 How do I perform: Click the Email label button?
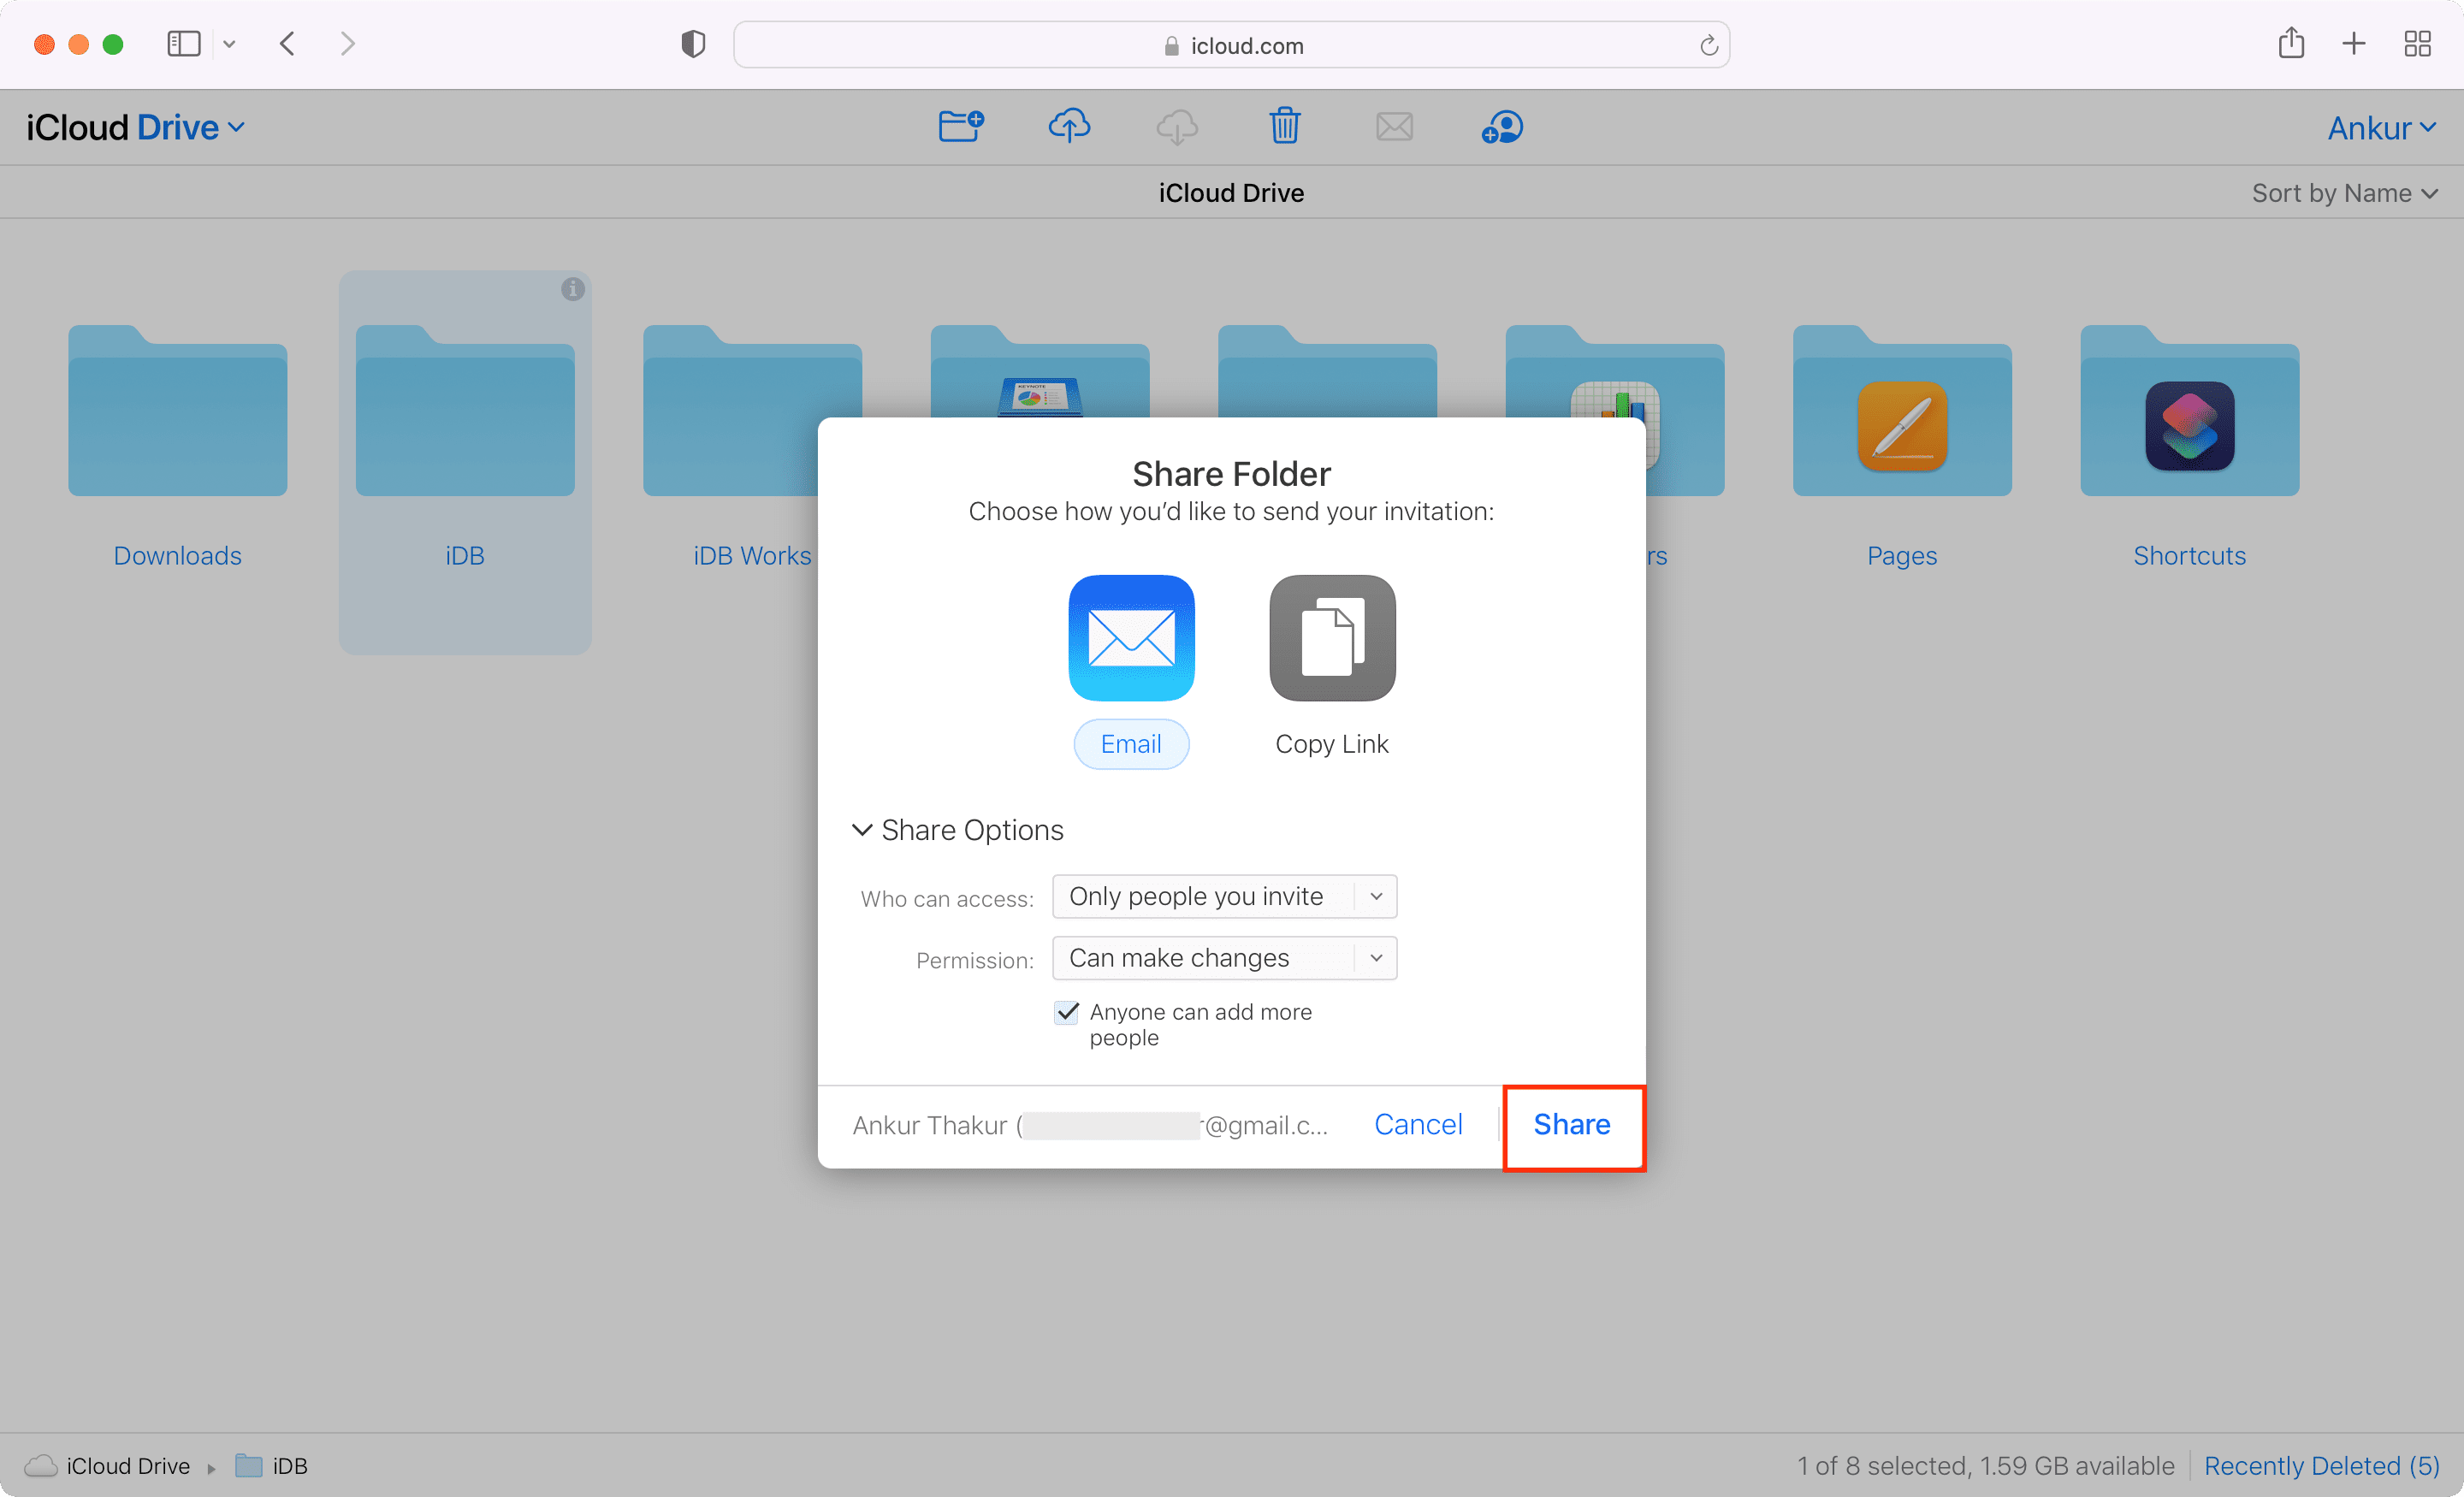(1131, 744)
